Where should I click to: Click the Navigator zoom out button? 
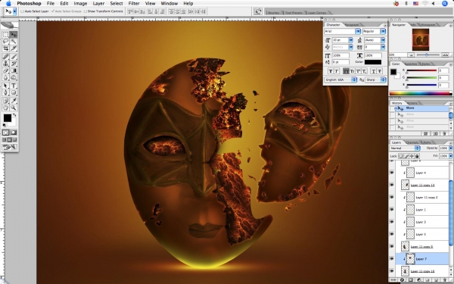pyautogui.click(x=411, y=55)
